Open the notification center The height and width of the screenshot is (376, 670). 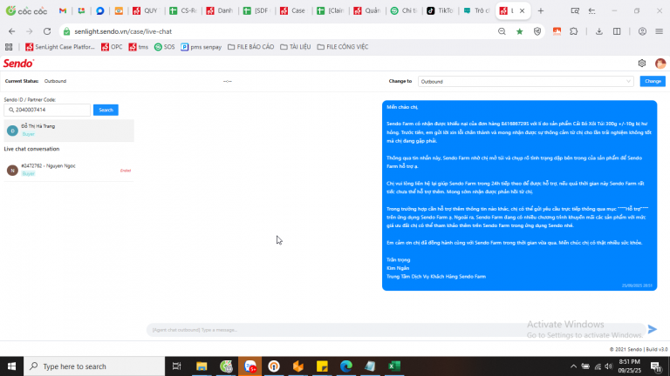point(656,366)
